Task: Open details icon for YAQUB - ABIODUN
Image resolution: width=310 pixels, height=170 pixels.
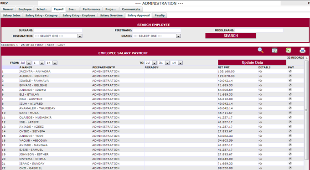Action: coord(260,140)
